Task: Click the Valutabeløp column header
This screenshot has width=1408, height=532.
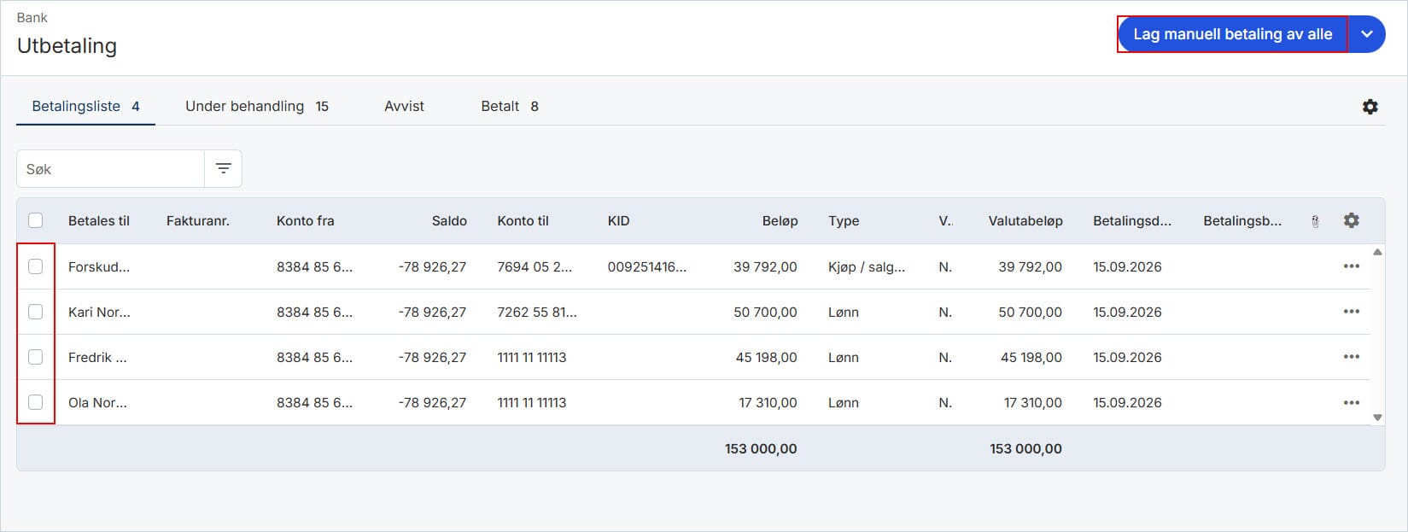Action: (1025, 221)
